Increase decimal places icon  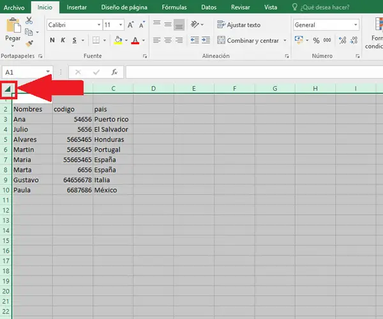click(x=342, y=40)
